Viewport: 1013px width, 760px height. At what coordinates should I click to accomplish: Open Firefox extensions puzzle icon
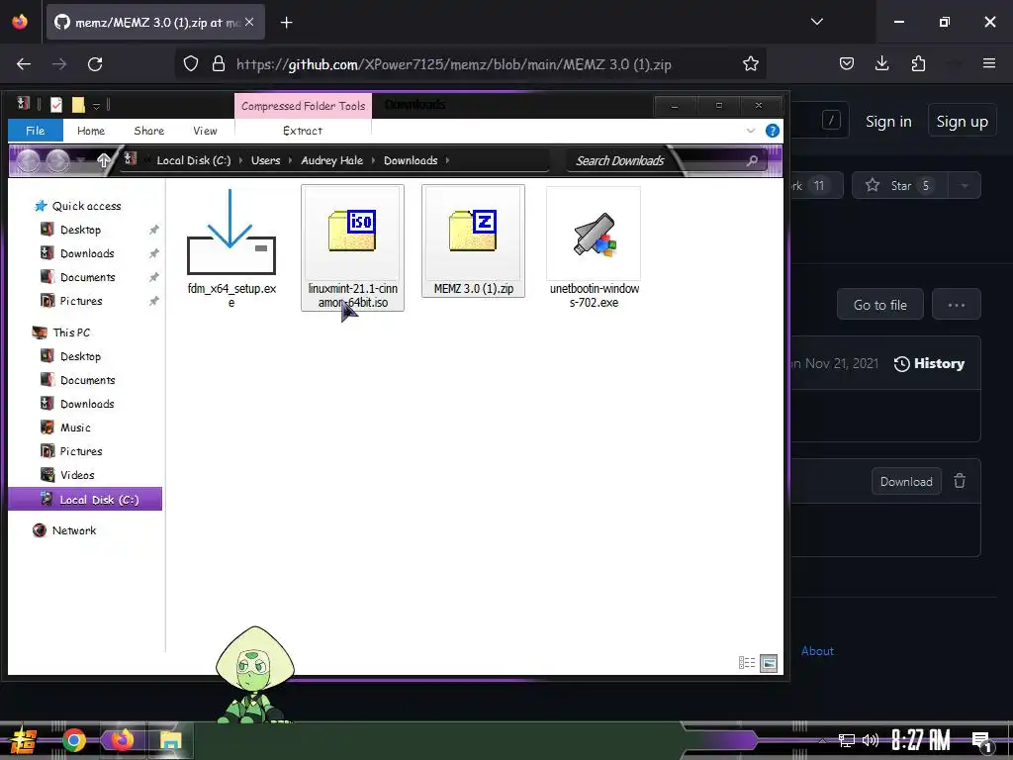pos(918,64)
